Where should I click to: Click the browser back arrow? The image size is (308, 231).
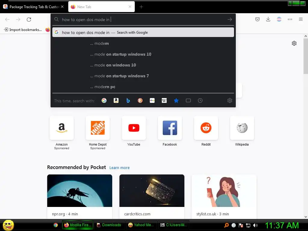pyautogui.click(x=7, y=20)
